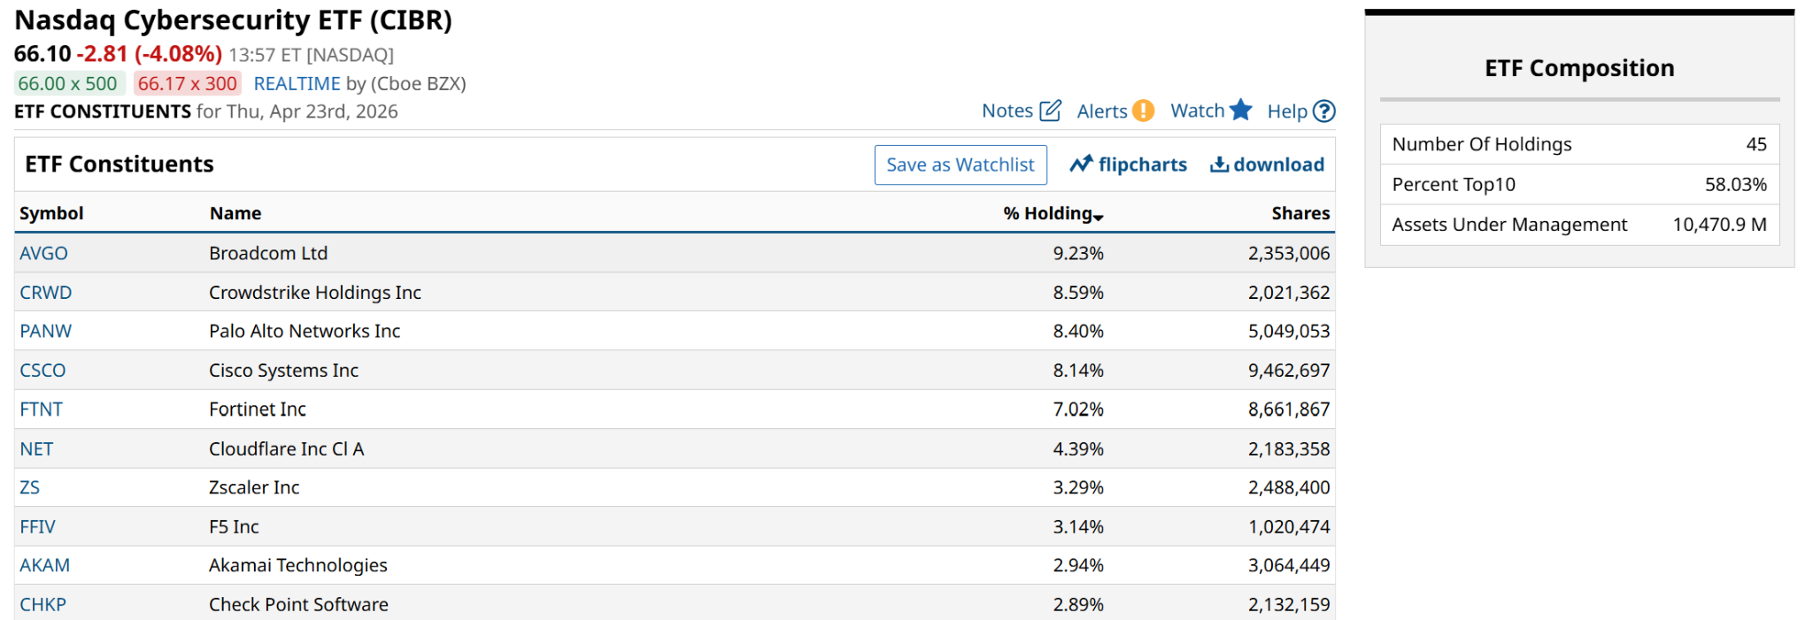Click the flipcharts chart icon
Screen dimensions: 1813x620
(x=1081, y=165)
